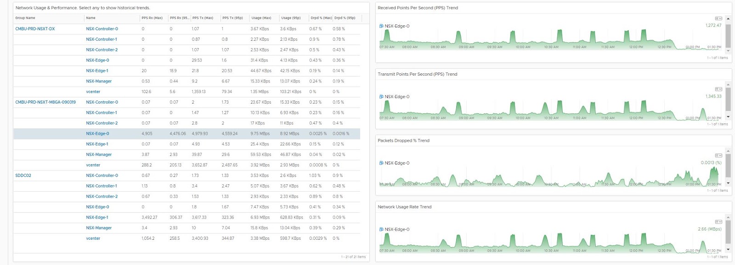Click scroll-up arrow in Received PPS Trend widget
The height and width of the screenshot is (265, 735).
coord(728,19)
